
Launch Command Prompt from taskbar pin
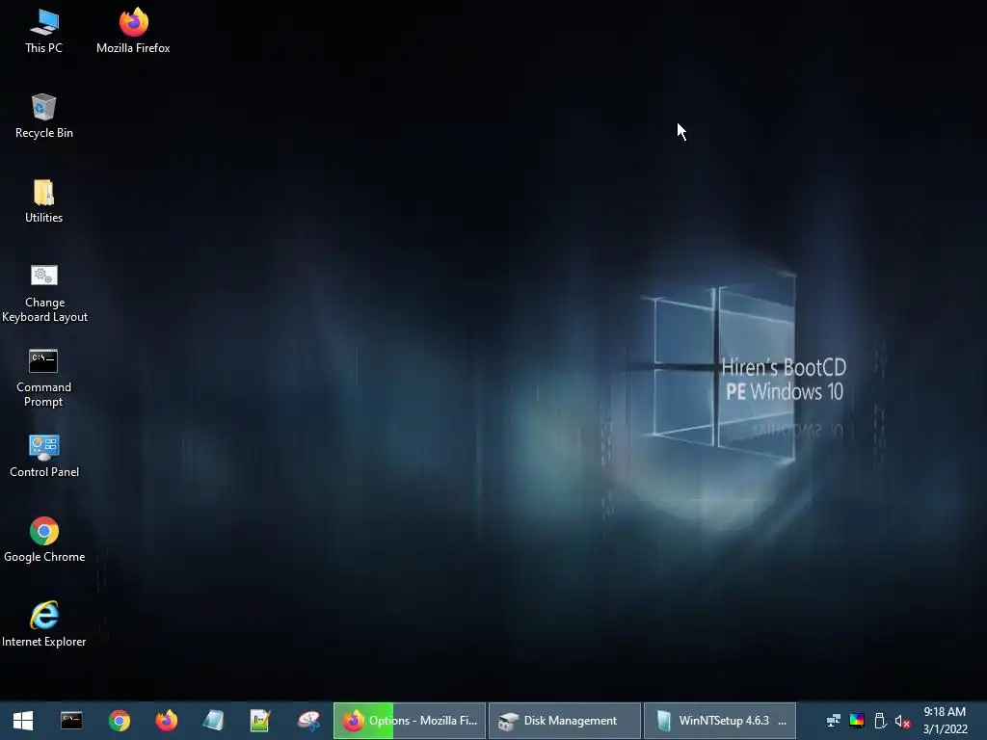[71, 721]
